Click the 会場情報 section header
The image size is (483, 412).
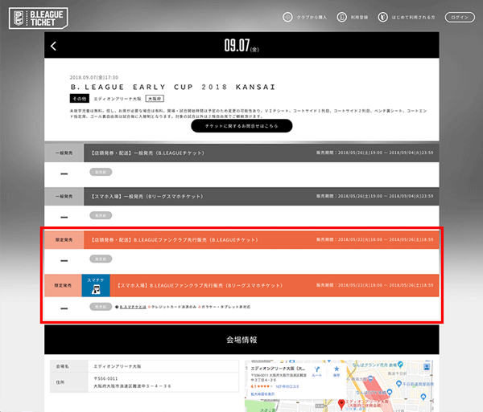click(x=242, y=340)
